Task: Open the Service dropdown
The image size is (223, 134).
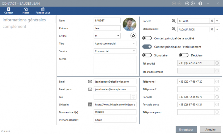Action: [115, 51]
